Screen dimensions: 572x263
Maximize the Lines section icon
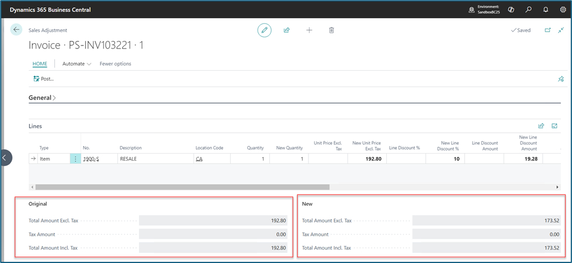[554, 126]
